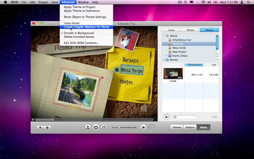
Task: Open the View menu
Action: [55, 2]
